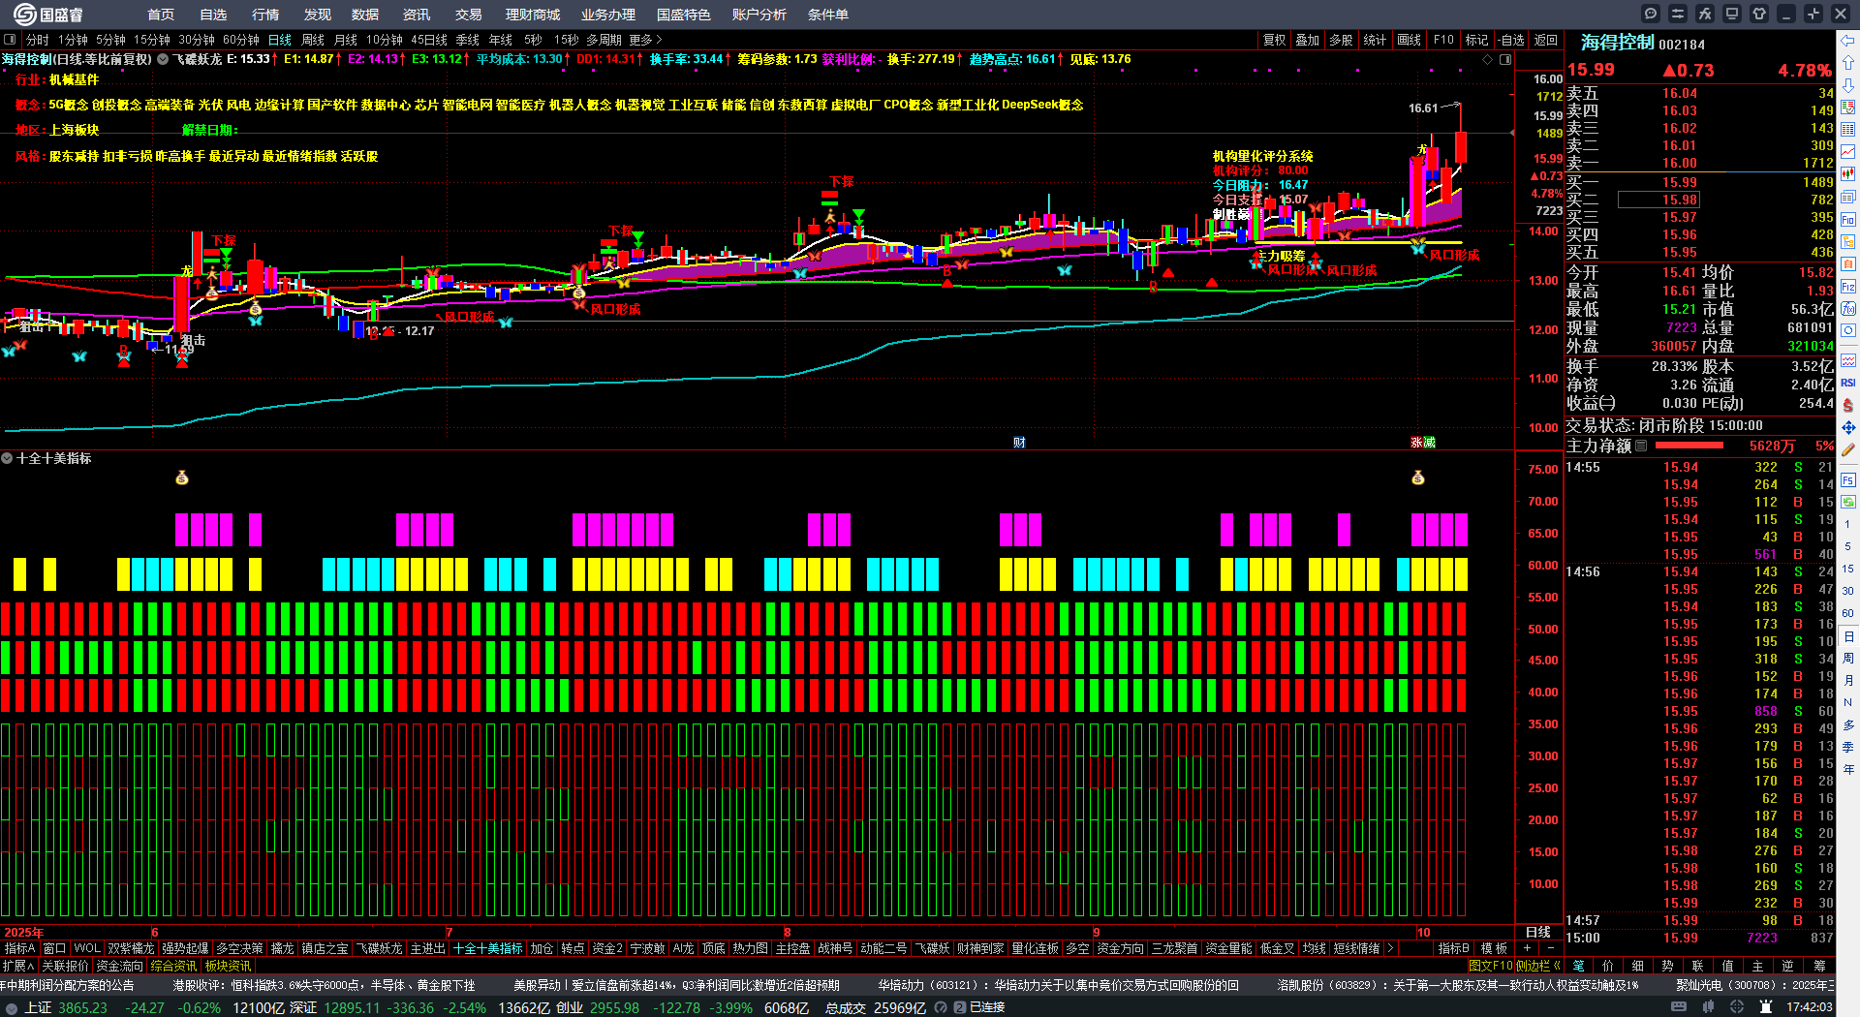1860x1017 pixels.
Task: Toggle the 多股 multi-stock view
Action: coord(1341,40)
